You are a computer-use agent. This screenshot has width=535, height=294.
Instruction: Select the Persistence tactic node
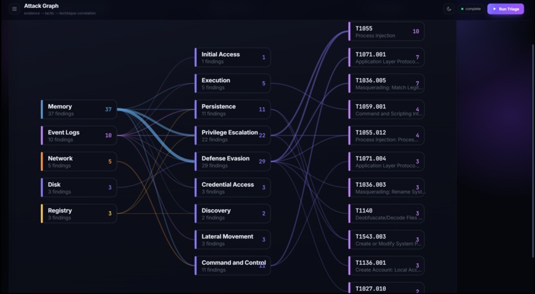[x=232, y=109]
